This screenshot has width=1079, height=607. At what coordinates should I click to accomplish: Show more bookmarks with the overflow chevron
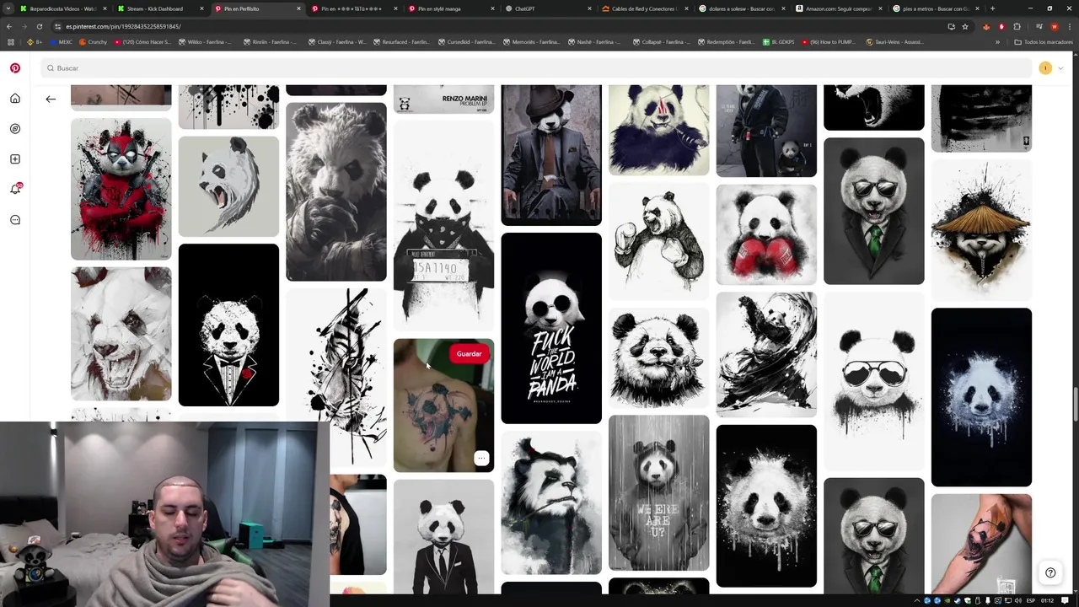click(x=997, y=42)
